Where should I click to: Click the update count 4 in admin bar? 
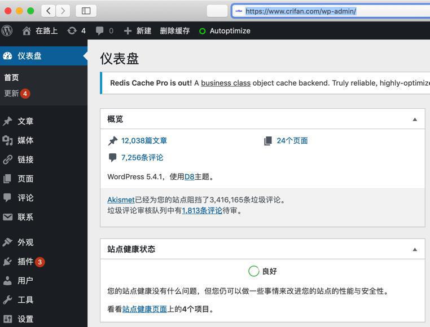pyautogui.click(x=84, y=31)
